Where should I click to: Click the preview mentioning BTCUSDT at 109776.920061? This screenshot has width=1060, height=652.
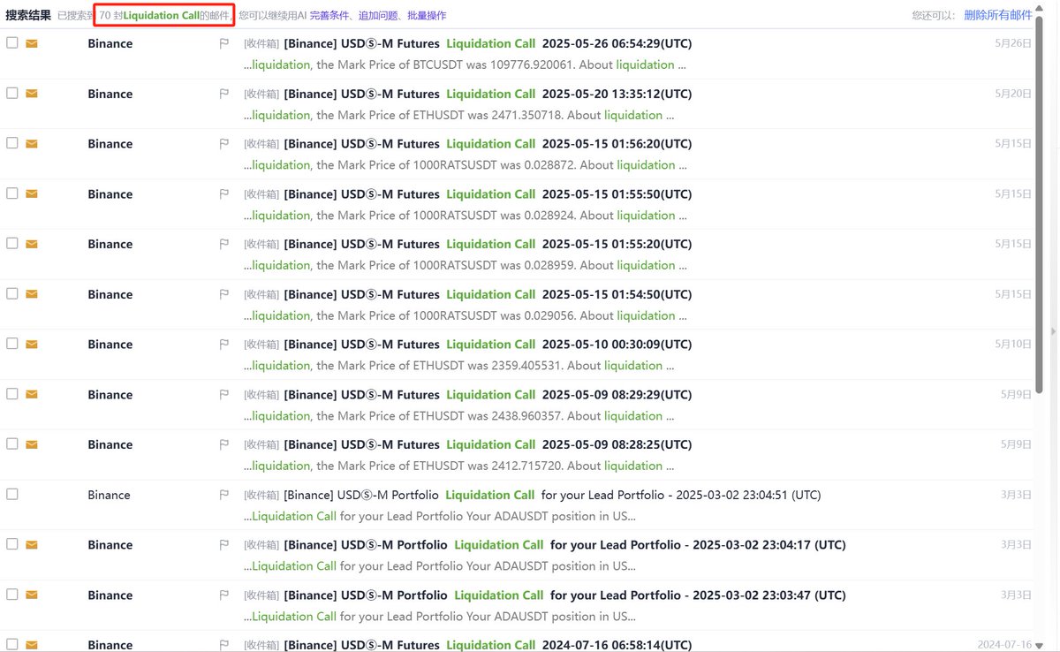coord(465,64)
